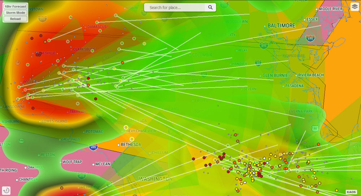Click the RIVIERA BEACH label

[x=311, y=75]
